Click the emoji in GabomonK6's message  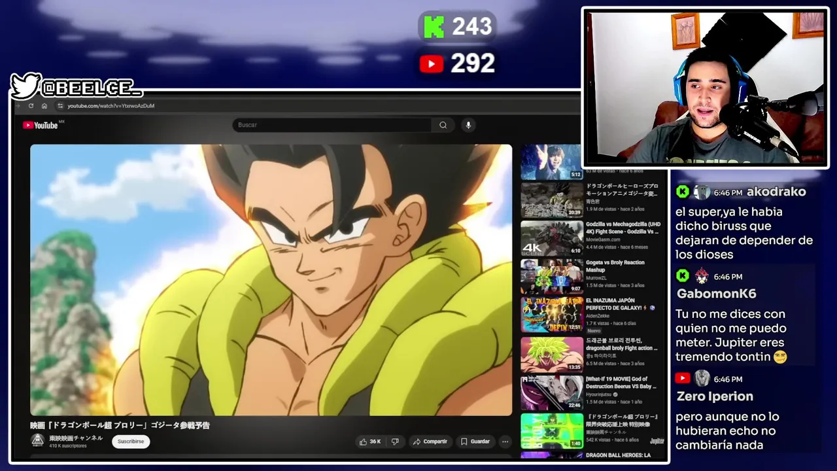click(x=779, y=357)
